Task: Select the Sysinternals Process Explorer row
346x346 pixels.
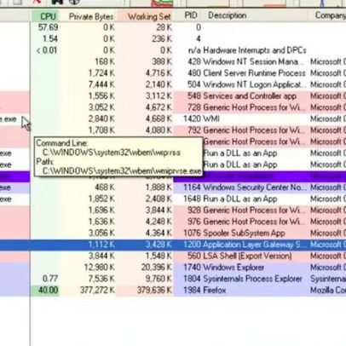Action: tap(173, 279)
